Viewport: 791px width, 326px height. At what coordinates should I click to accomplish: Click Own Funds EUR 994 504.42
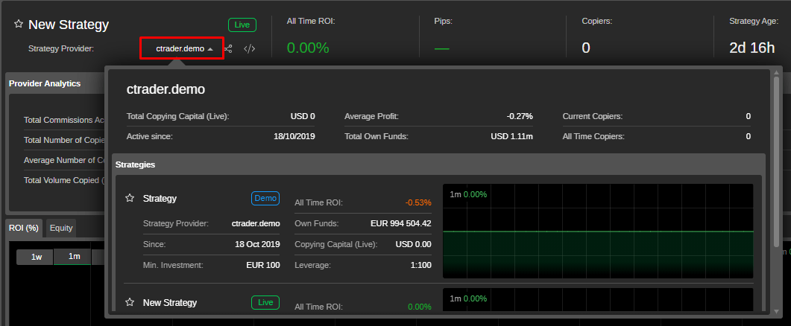401,223
